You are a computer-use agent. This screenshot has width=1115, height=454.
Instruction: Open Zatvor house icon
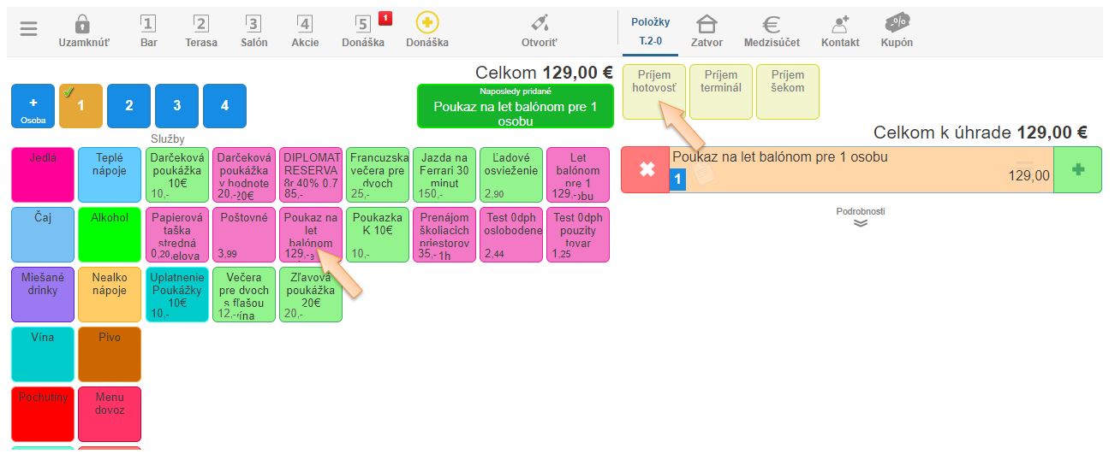(x=707, y=24)
